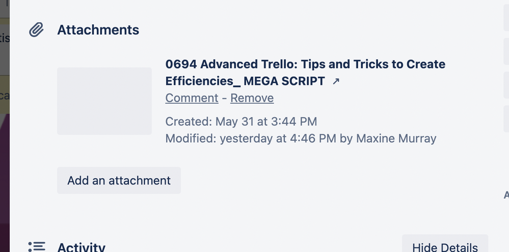Viewport: 509px width, 252px height.
Task: Click the paperclip icon beside Attachments
Action: [x=36, y=30]
